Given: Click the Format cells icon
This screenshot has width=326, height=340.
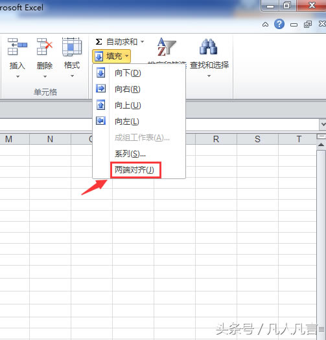Looking at the screenshot, I should coord(72,47).
